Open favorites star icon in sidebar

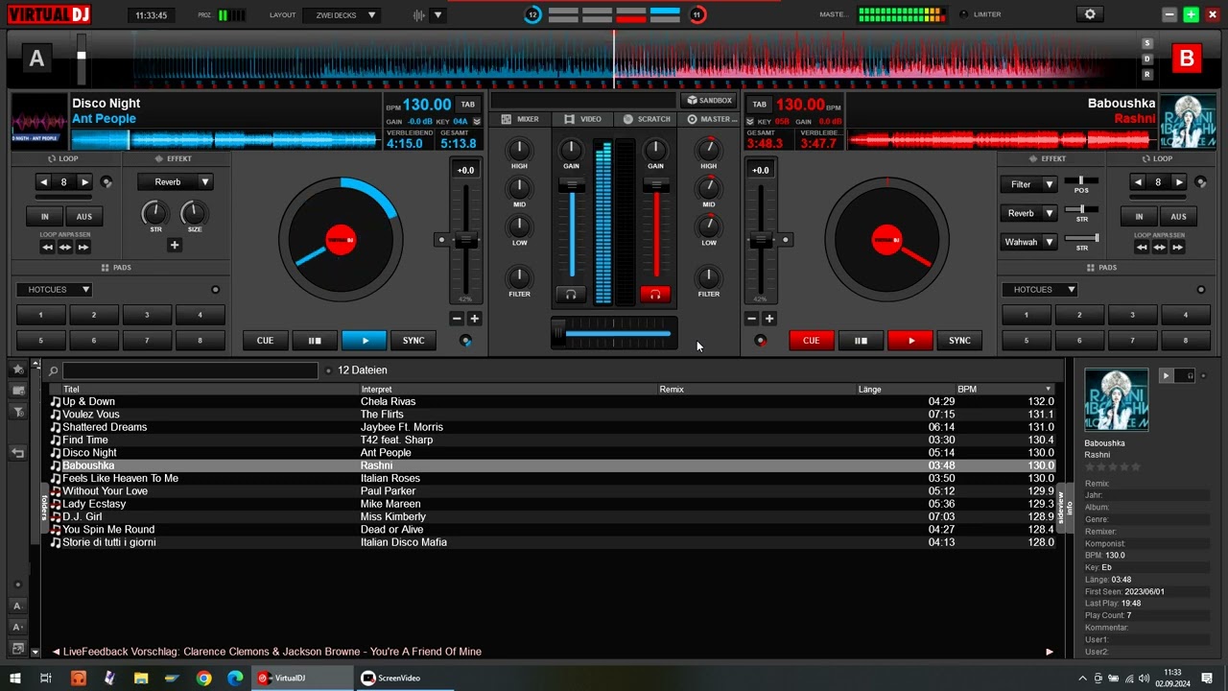click(x=17, y=369)
